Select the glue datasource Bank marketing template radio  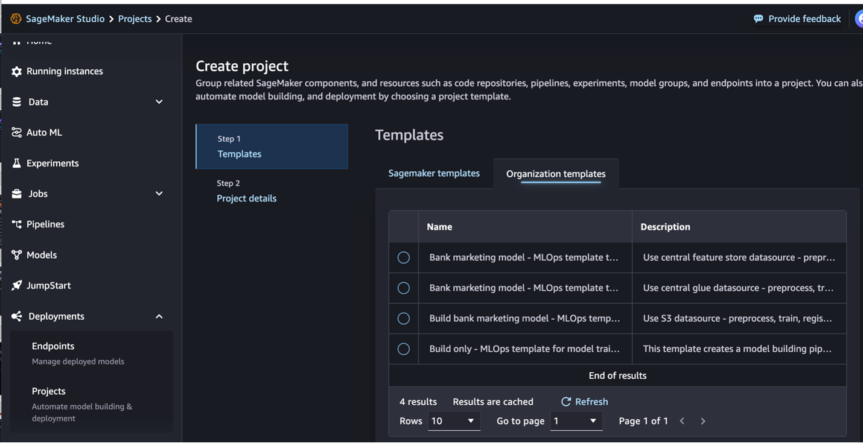(x=404, y=288)
